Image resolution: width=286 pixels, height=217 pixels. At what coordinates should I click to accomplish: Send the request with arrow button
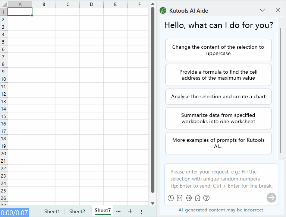(271, 198)
